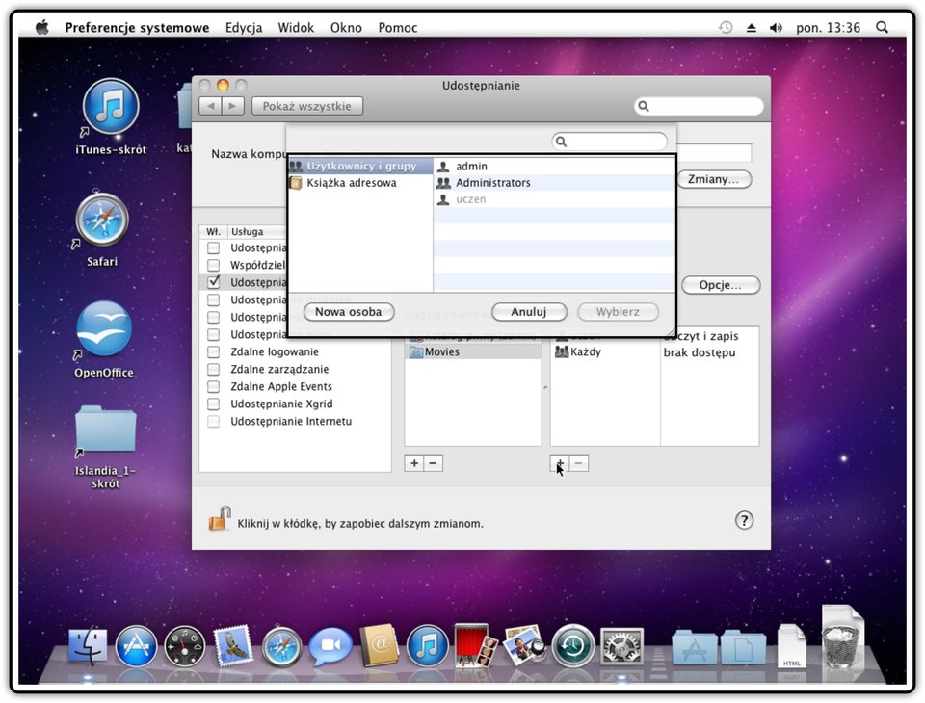Open Okno menu
This screenshot has height=703, width=925.
click(x=346, y=27)
